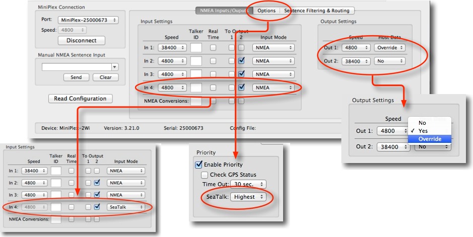
Task: Uncheck In 2 To Output 2 in main window
Action: point(241,61)
